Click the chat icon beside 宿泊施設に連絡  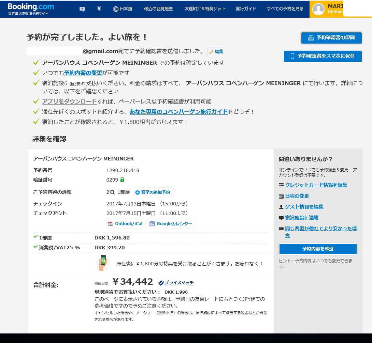click(x=281, y=218)
